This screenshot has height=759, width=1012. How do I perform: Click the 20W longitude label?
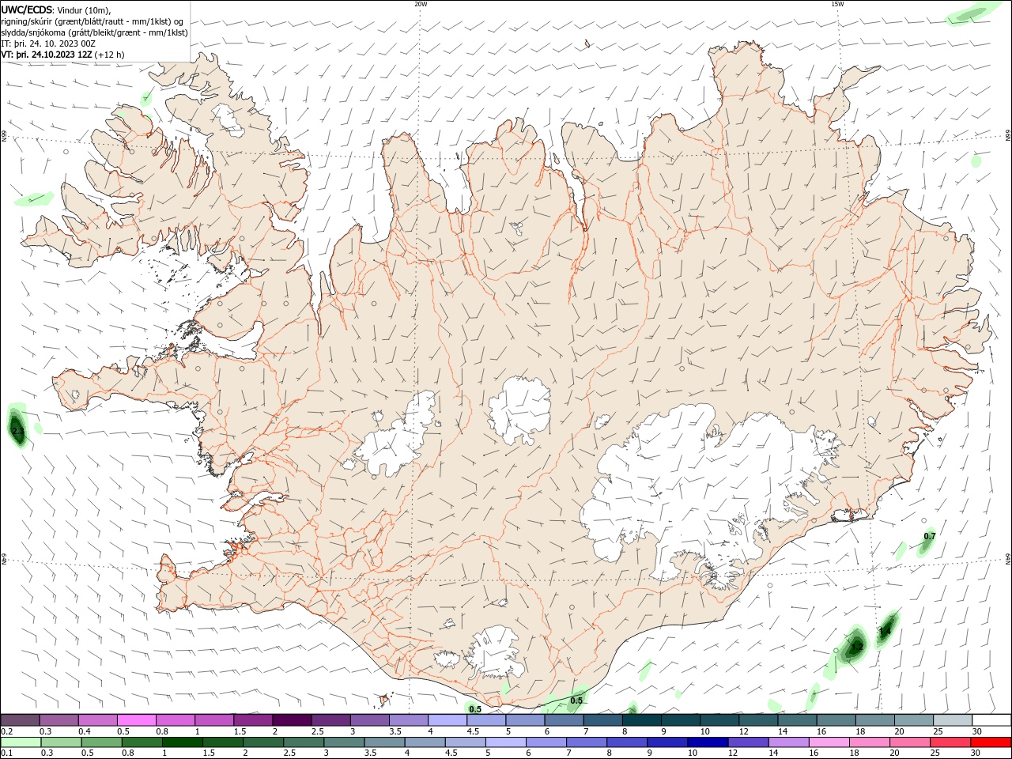tap(421, 4)
